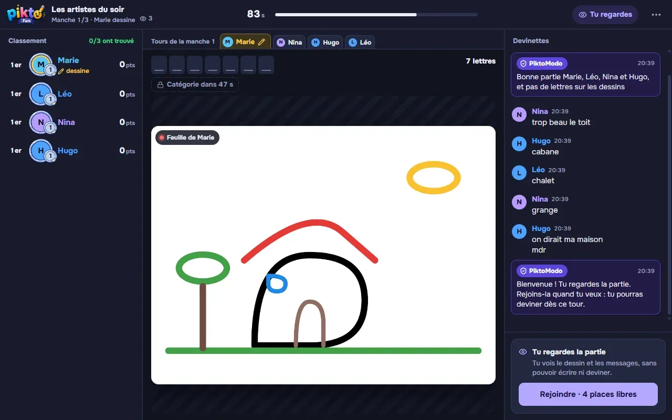This screenshot has width=672, height=420.
Task: Select the Léo turn tab
Action: pyautogui.click(x=360, y=43)
